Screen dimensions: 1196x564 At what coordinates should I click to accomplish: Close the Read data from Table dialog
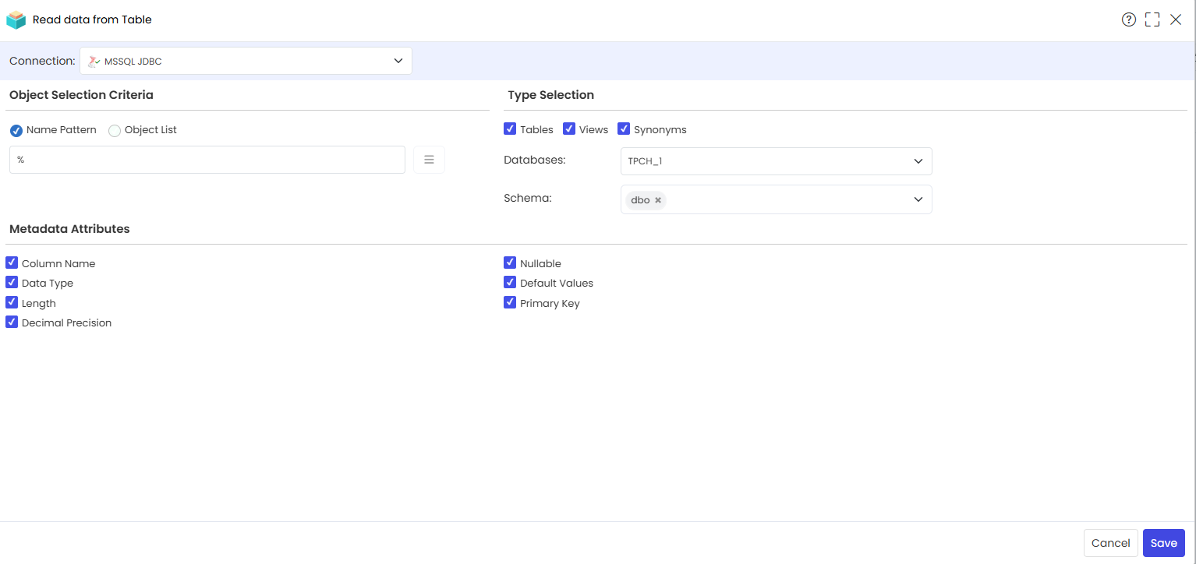coord(1176,20)
